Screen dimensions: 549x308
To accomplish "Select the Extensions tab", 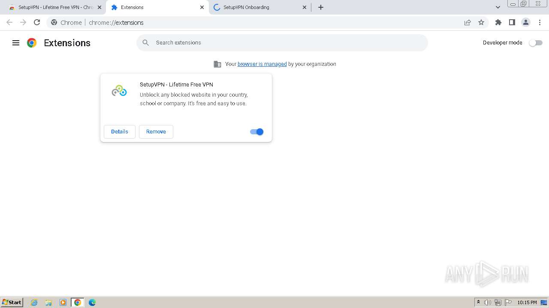I will [157, 7].
